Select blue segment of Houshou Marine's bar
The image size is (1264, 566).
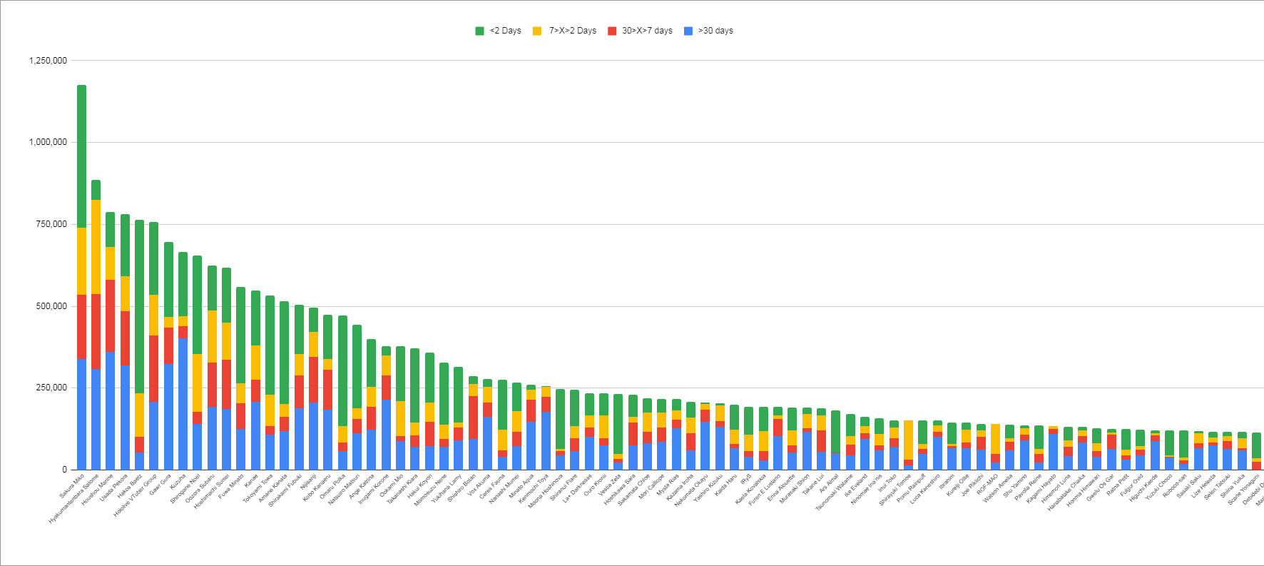(111, 410)
